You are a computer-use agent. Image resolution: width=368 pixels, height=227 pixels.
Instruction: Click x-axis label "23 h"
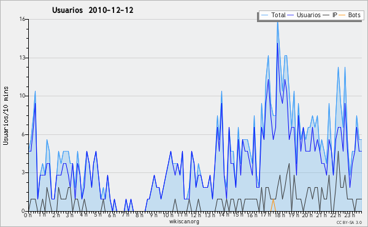[350, 215]
